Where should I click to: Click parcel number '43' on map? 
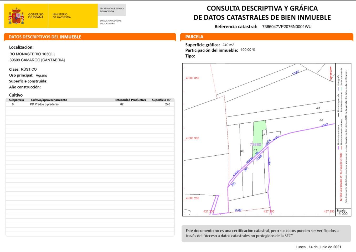pos(318,108)
